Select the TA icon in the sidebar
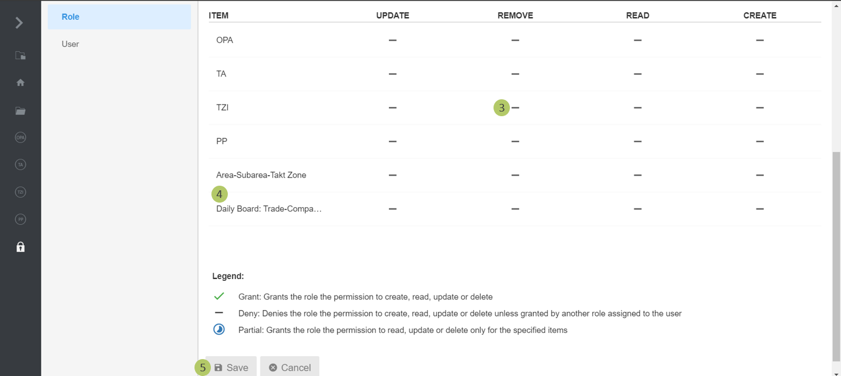This screenshot has height=376, width=841. click(x=20, y=164)
